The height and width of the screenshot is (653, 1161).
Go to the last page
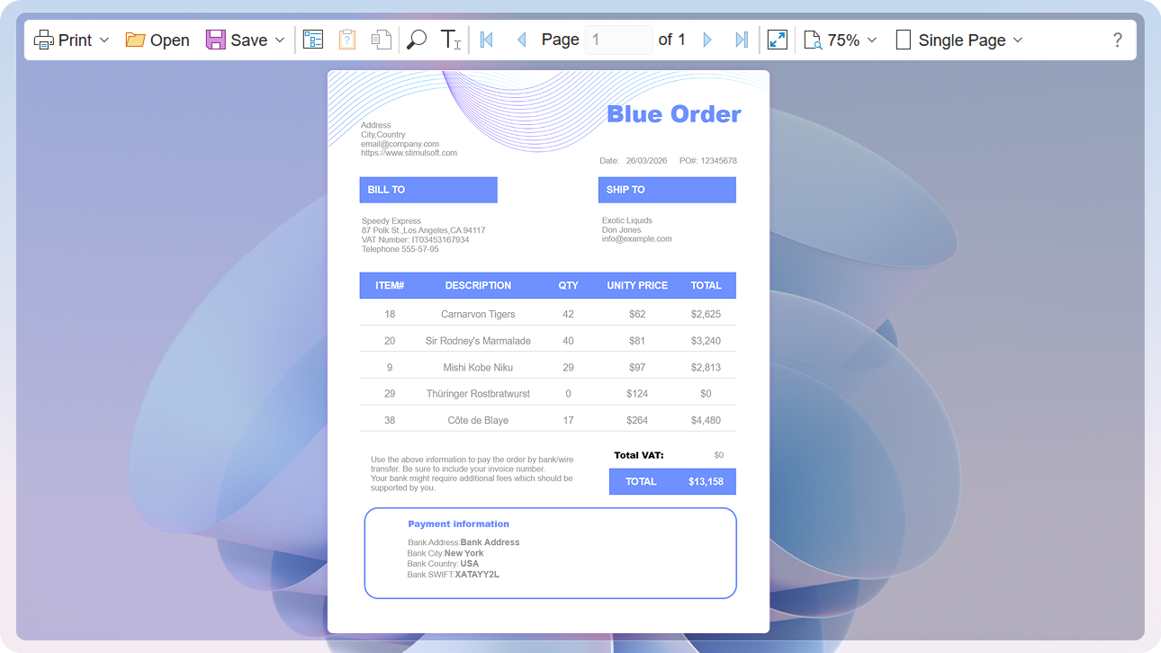pos(741,40)
